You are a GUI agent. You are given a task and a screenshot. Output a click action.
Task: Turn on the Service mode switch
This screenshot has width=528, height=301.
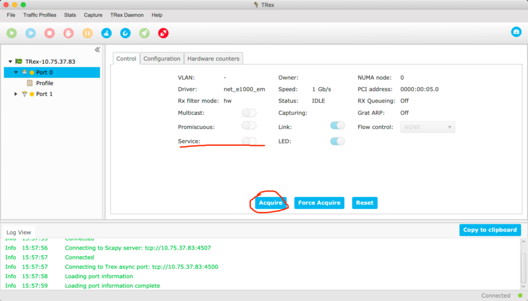249,141
